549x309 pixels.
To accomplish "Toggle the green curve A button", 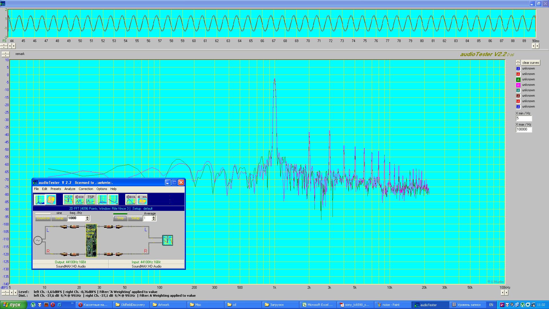I will tap(518, 80).
